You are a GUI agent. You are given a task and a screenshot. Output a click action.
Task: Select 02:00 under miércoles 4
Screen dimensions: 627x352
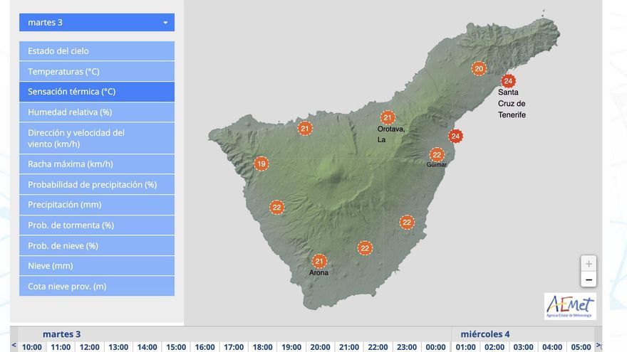click(494, 347)
